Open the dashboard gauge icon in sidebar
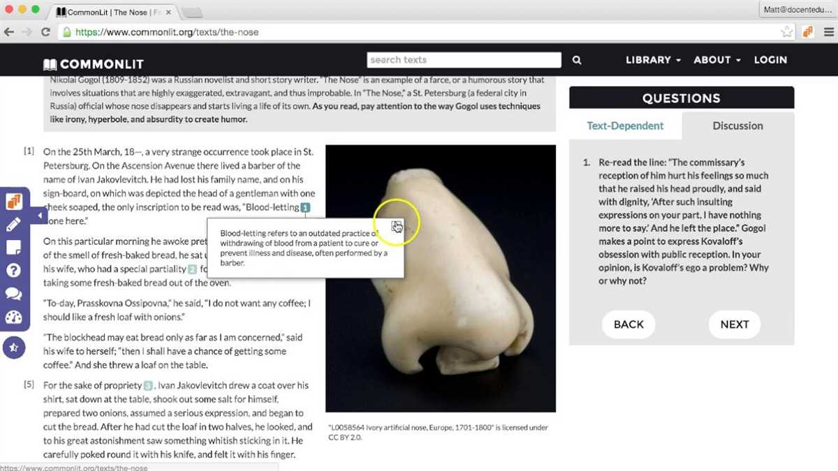This screenshot has height=471, width=838. point(14,317)
